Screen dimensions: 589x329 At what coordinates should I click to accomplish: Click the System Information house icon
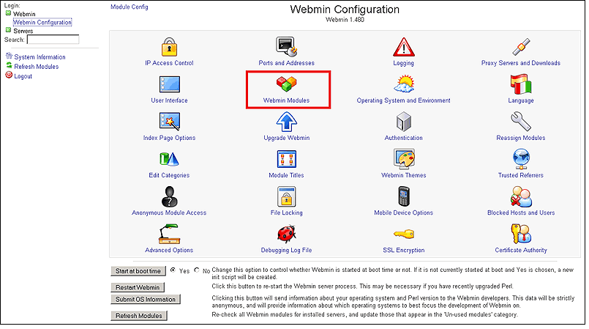[x=9, y=56]
